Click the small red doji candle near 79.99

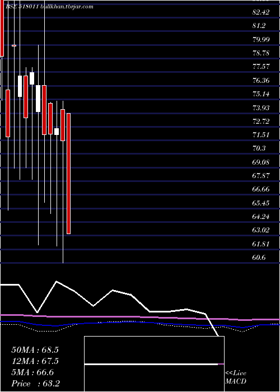coord(14,45)
